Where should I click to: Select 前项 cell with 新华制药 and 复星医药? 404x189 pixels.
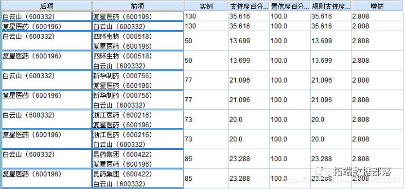point(138,80)
